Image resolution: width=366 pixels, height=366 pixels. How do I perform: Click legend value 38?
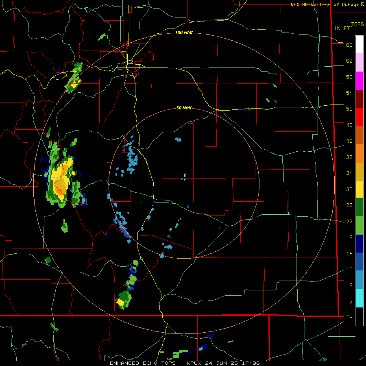[349, 157]
